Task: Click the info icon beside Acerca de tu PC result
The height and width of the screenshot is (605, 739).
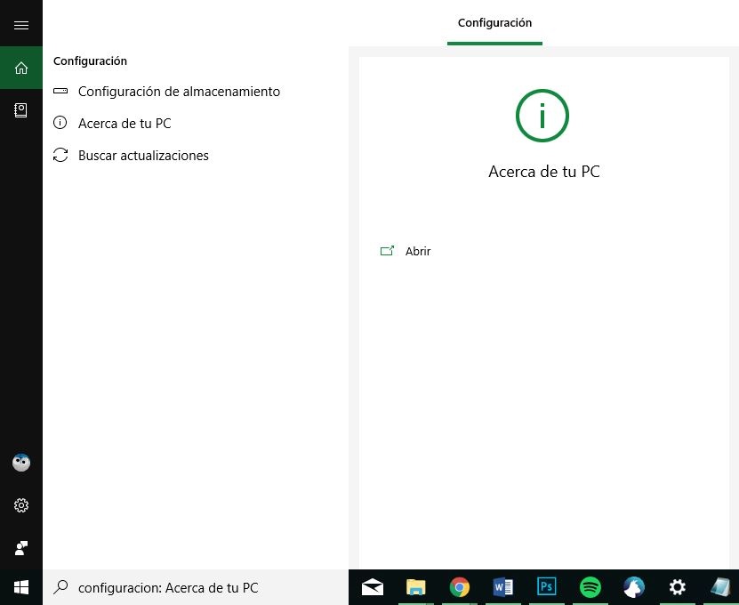Action: (60, 123)
